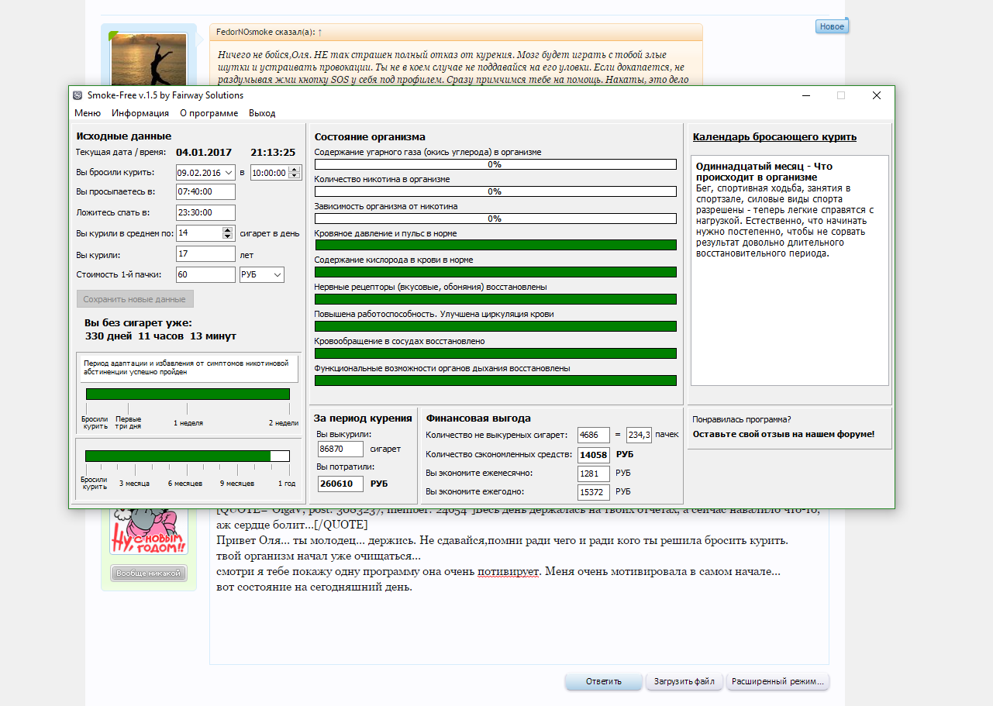This screenshot has width=993, height=706.
Task: Click the quit time field showing 10:00:00
Action: [x=269, y=172]
